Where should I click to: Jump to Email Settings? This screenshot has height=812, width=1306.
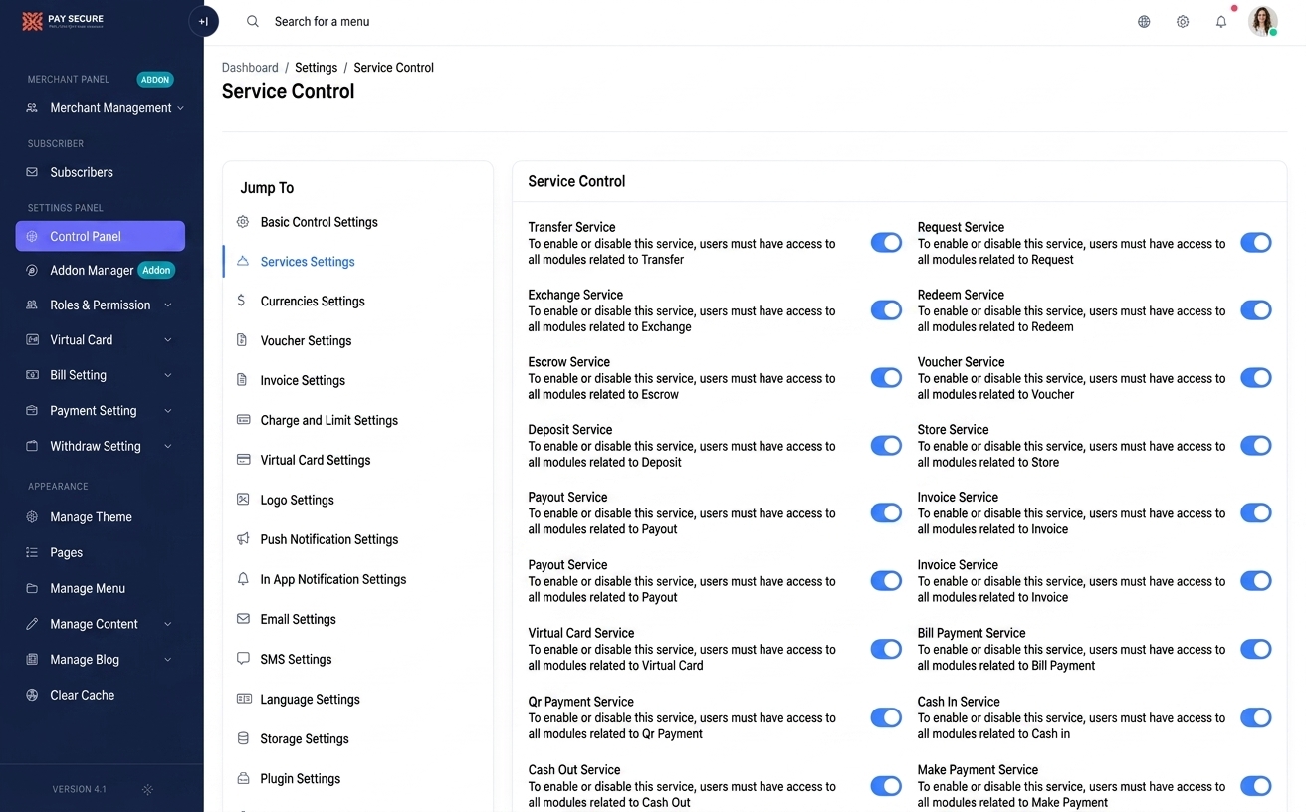click(298, 619)
